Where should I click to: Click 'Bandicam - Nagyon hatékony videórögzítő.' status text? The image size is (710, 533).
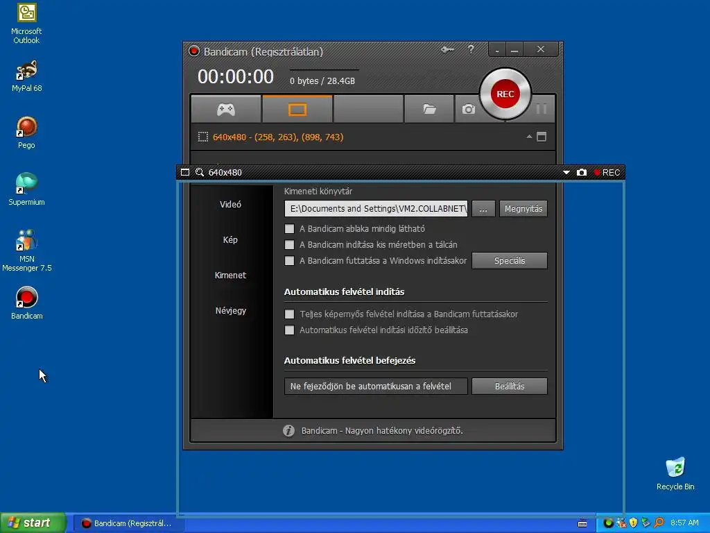pos(382,430)
